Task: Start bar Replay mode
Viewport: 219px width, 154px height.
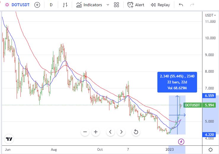Action: coord(160,5)
